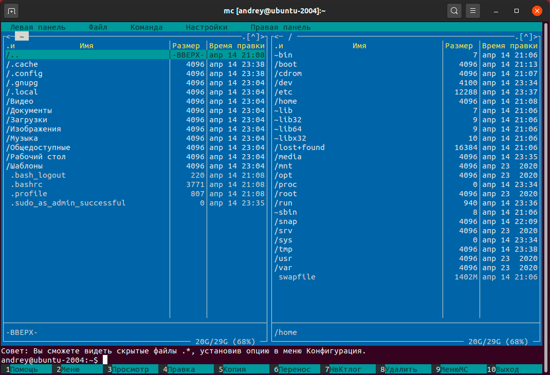Open right panel history list caret
The height and width of the screenshot is (375, 550).
(x=526, y=37)
